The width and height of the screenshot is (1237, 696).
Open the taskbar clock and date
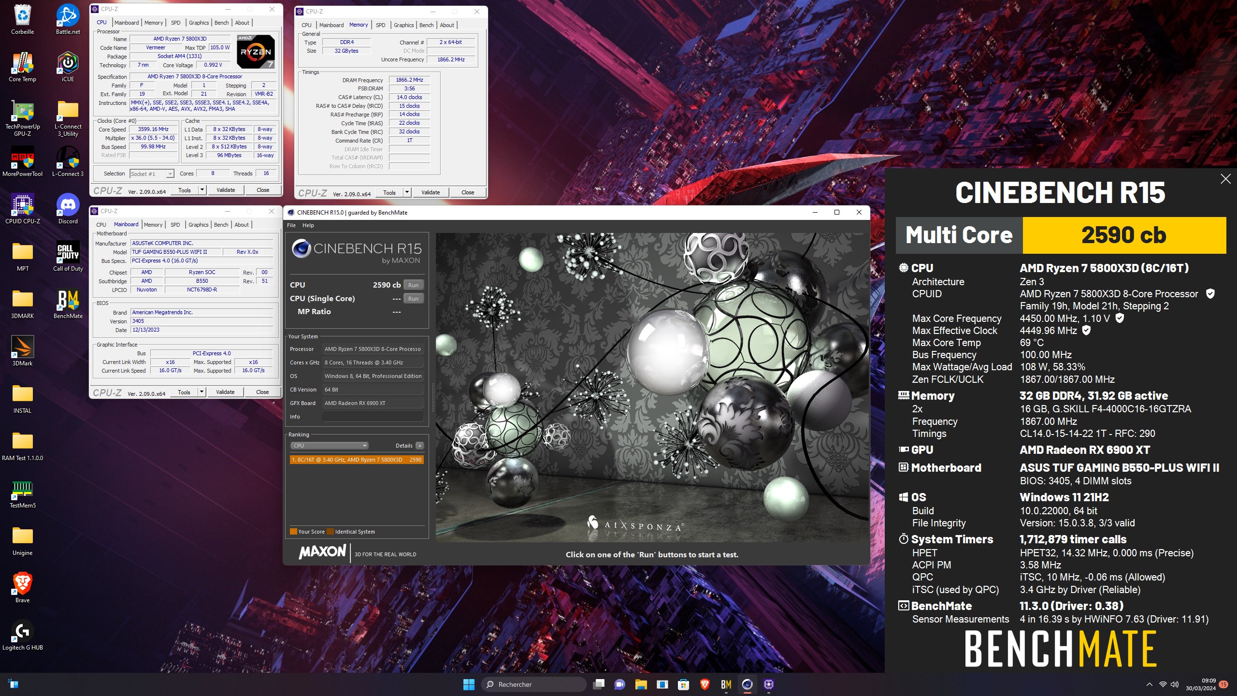point(1201,684)
